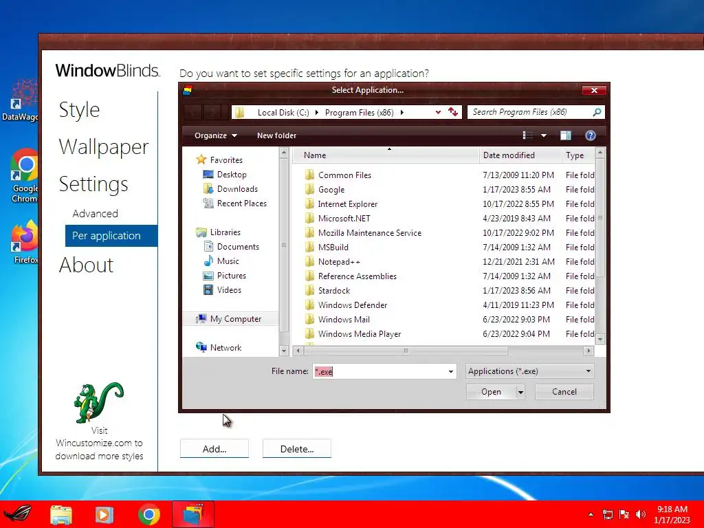The width and height of the screenshot is (704, 528).
Task: Click Local Disk (C:) breadcrumb
Action: pyautogui.click(x=283, y=113)
